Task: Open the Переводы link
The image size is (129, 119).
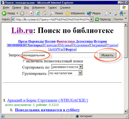Action: click(36, 41)
